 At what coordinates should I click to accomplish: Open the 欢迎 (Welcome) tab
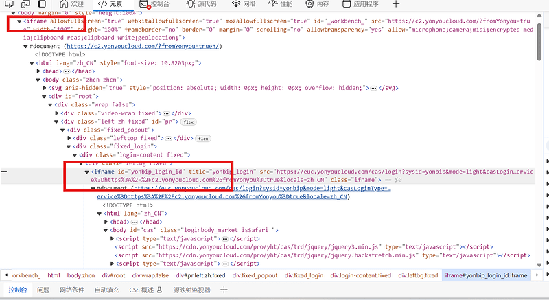point(72,4)
